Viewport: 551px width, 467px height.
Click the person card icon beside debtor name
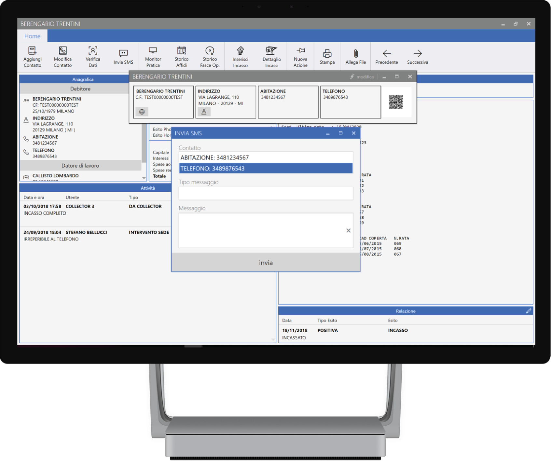(x=26, y=101)
